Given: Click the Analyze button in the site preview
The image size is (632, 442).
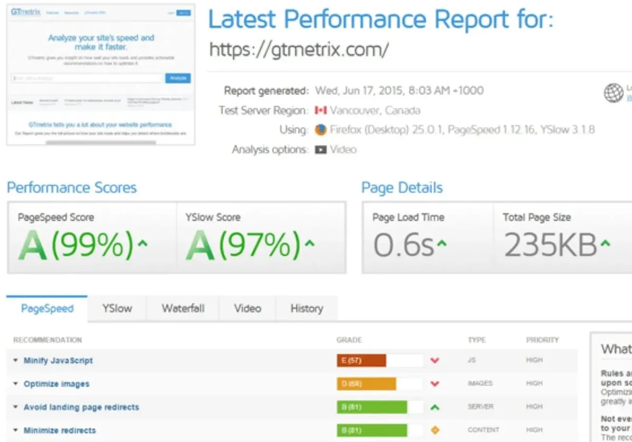Looking at the screenshot, I should 178,77.
